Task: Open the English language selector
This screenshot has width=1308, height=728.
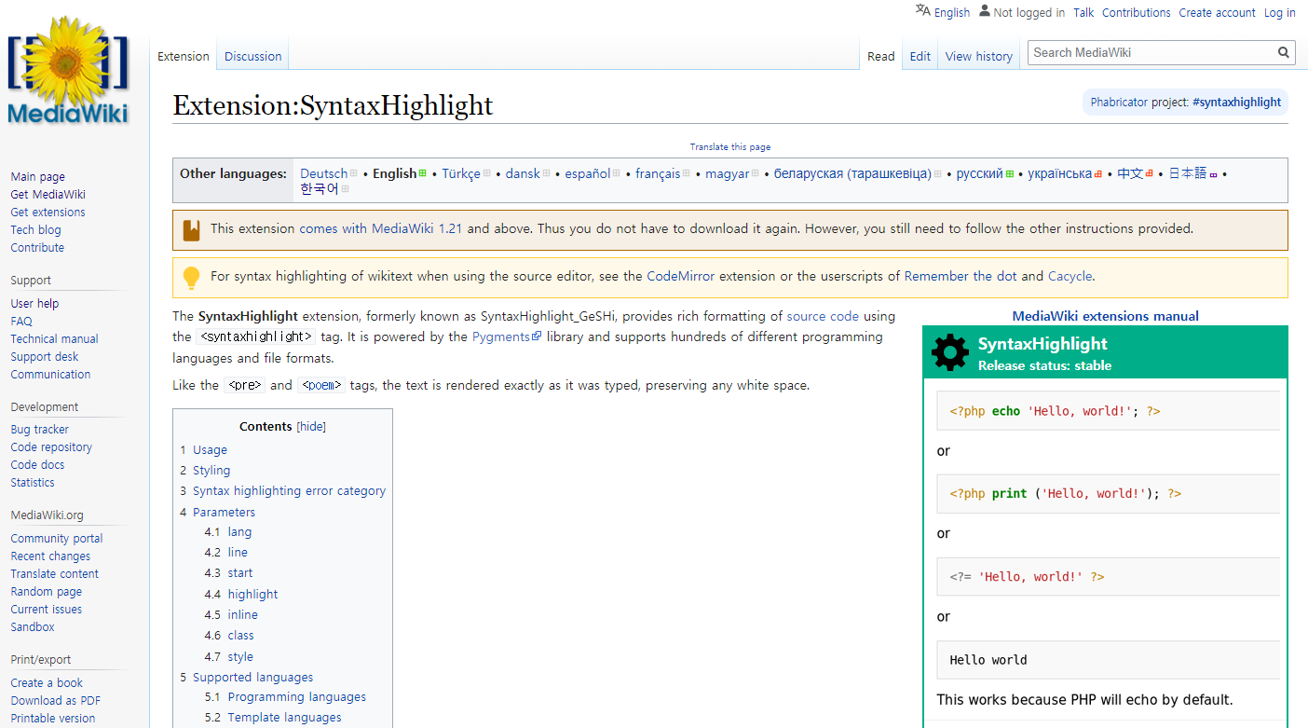Action: point(951,12)
